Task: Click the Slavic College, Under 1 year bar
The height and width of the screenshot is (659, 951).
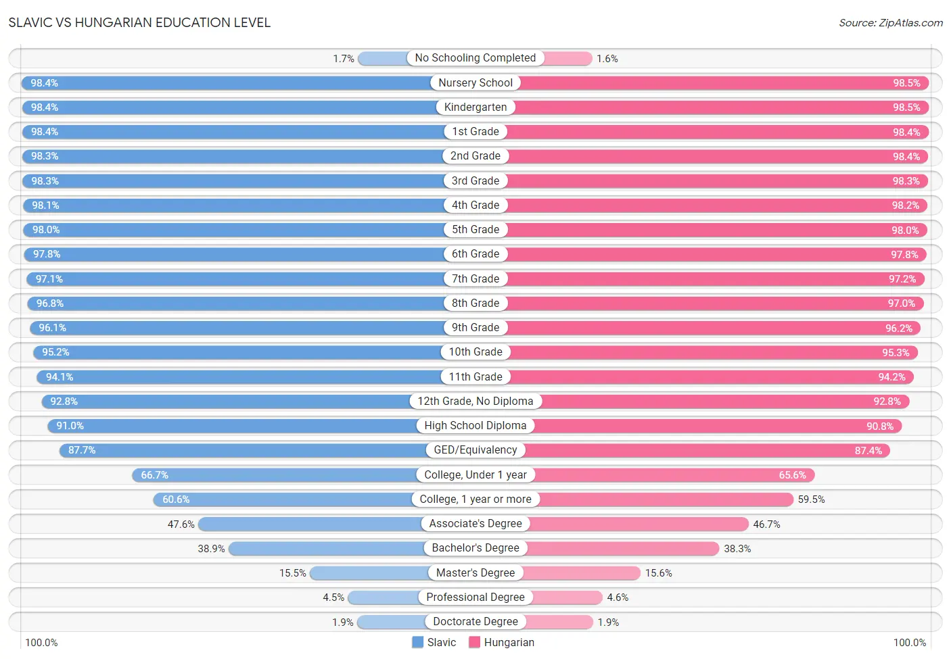Action: click(275, 475)
